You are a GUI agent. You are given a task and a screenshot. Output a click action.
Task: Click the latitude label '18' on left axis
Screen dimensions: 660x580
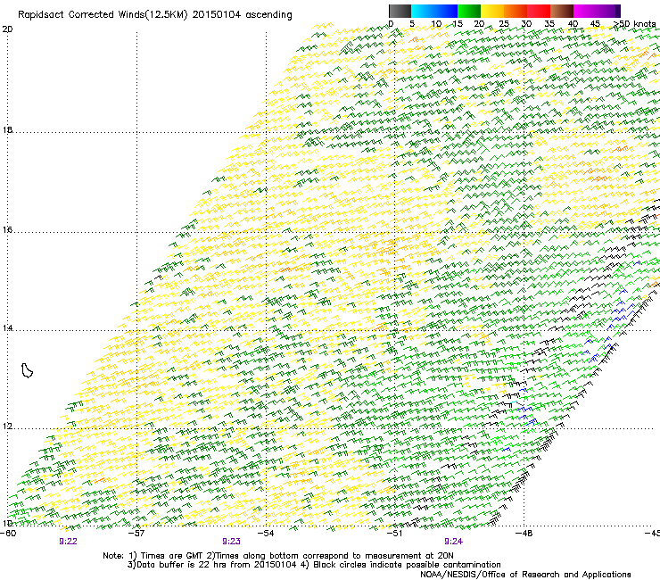(7, 129)
